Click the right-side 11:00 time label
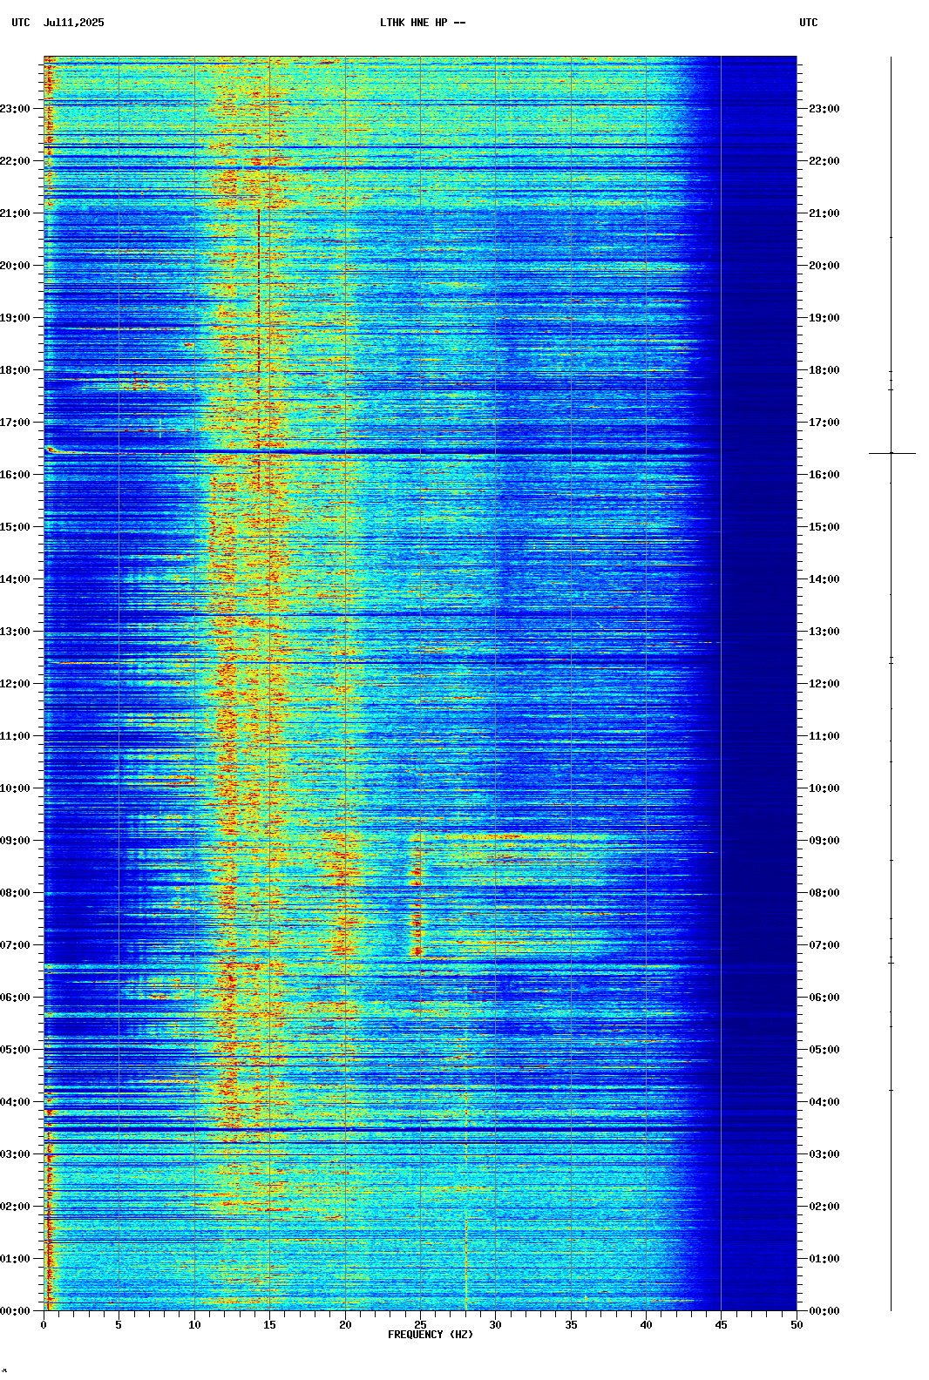Viewport: 929px width, 1380px height. click(824, 736)
